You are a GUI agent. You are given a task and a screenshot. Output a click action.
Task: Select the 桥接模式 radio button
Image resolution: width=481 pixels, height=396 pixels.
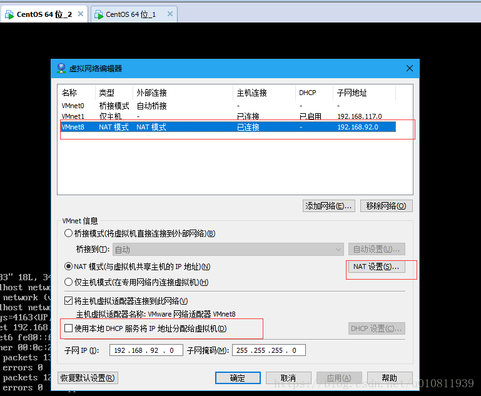click(x=68, y=233)
